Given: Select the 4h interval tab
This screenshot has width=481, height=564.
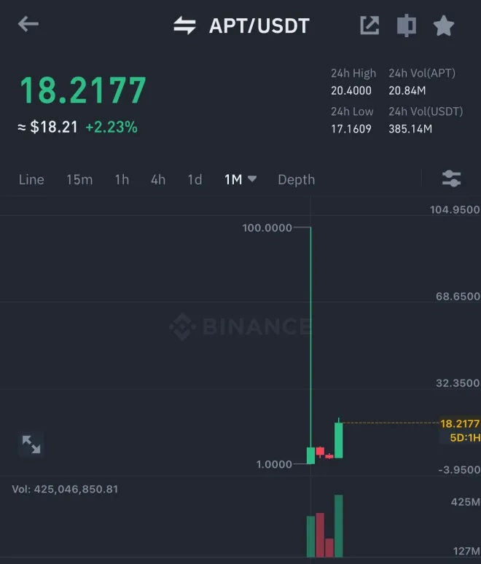Looking at the screenshot, I should point(158,179).
